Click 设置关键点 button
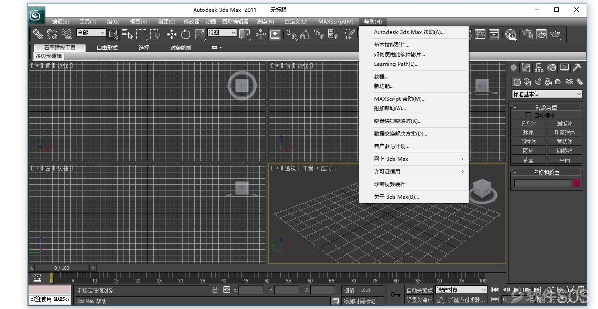 coord(419,300)
